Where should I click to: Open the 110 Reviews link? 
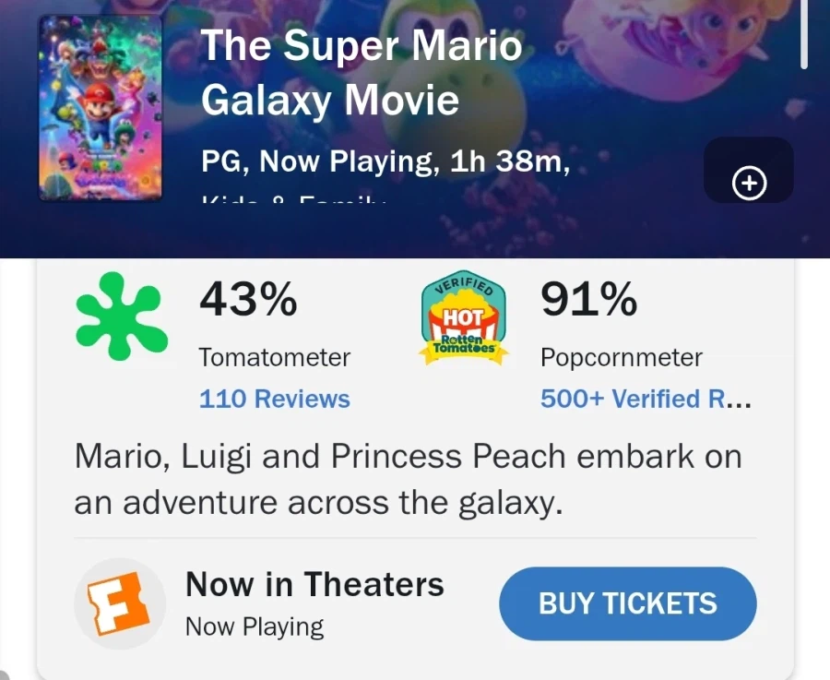(x=275, y=399)
